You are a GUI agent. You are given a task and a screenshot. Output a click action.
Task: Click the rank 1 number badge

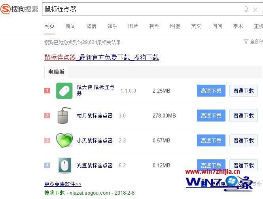tap(47, 91)
